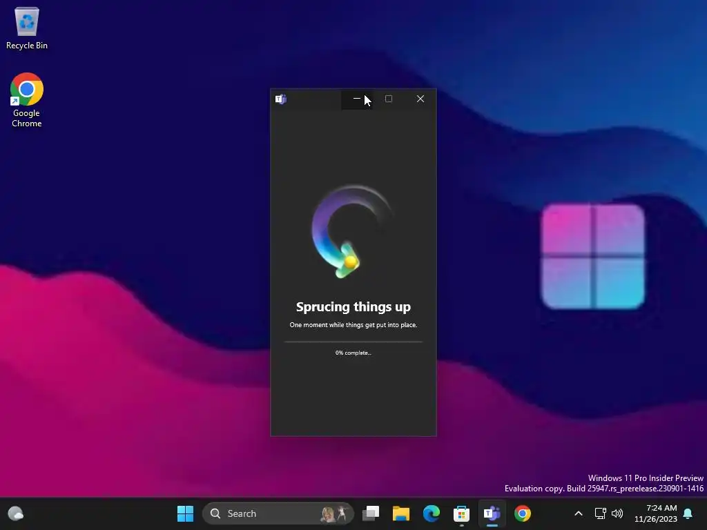Click 'One moment while things get put into place.'
The image size is (707, 530).
[x=353, y=325]
